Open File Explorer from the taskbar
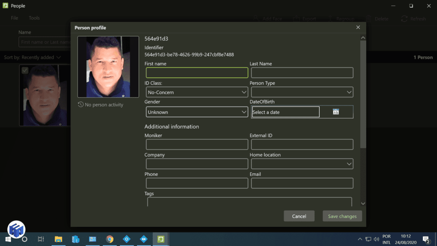437x246 pixels. coord(58,240)
